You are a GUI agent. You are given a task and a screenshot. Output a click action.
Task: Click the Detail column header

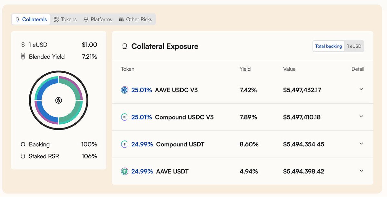(358, 69)
